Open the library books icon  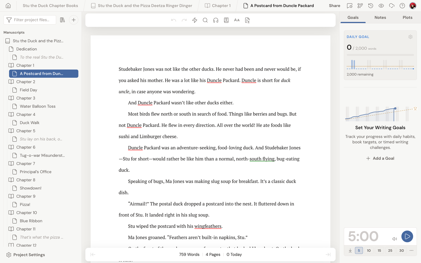coord(62,20)
